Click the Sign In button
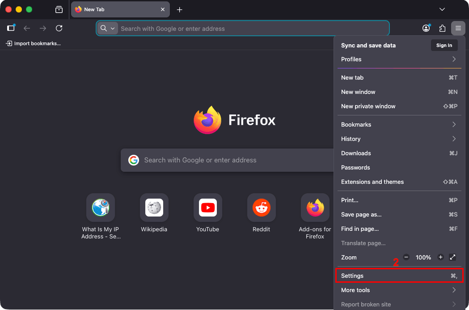The image size is (469, 310). tap(444, 46)
